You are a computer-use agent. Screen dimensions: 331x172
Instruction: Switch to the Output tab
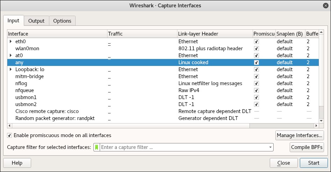(36, 21)
